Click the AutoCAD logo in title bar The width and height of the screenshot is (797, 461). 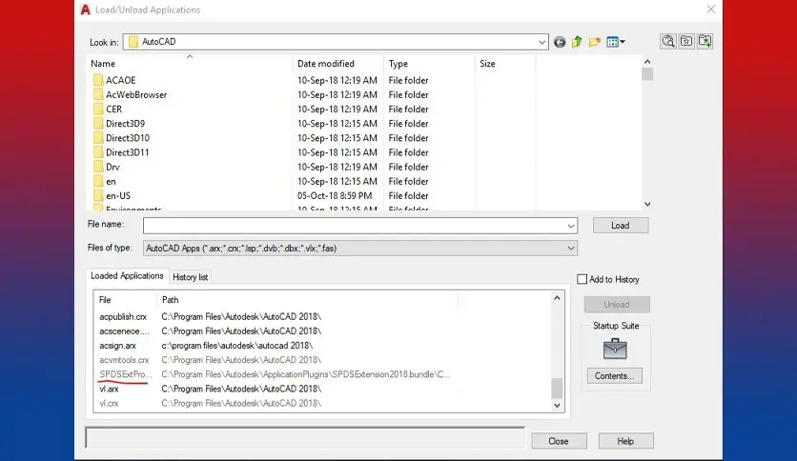pyautogui.click(x=86, y=10)
